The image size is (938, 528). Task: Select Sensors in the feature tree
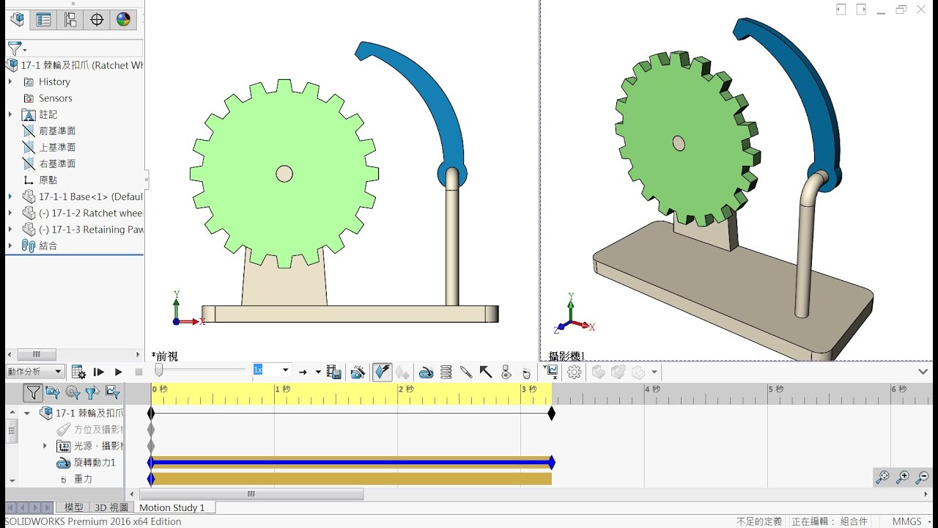[56, 98]
